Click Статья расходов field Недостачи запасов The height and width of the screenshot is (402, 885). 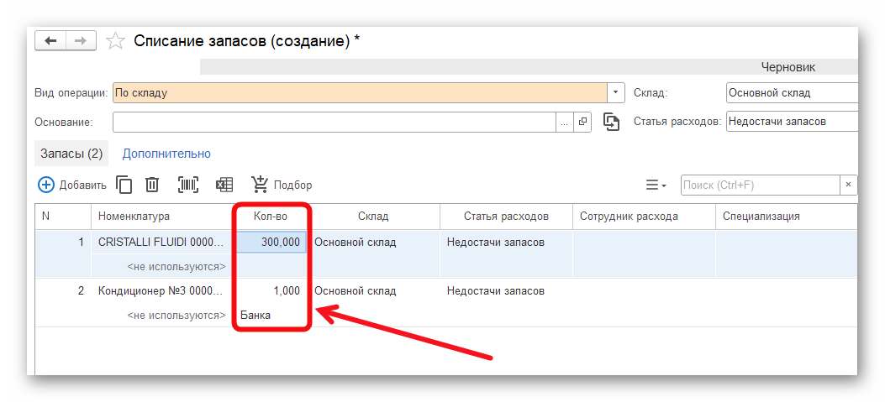pyautogui.click(x=792, y=122)
